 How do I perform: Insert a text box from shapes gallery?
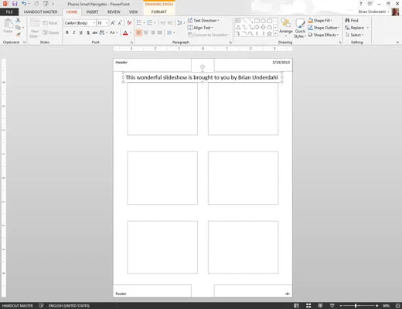238,21
